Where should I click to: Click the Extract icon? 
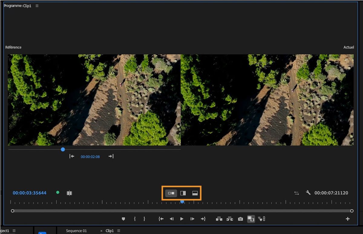click(230, 219)
